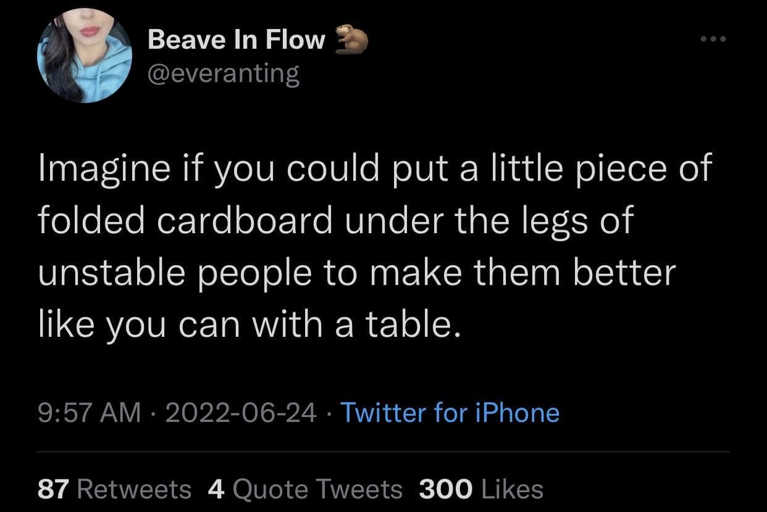This screenshot has width=767, height=512.
Task: Open the three-dot more options menu
Action: click(x=715, y=39)
